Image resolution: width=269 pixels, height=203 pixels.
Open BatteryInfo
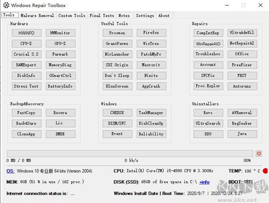[x=61, y=86]
